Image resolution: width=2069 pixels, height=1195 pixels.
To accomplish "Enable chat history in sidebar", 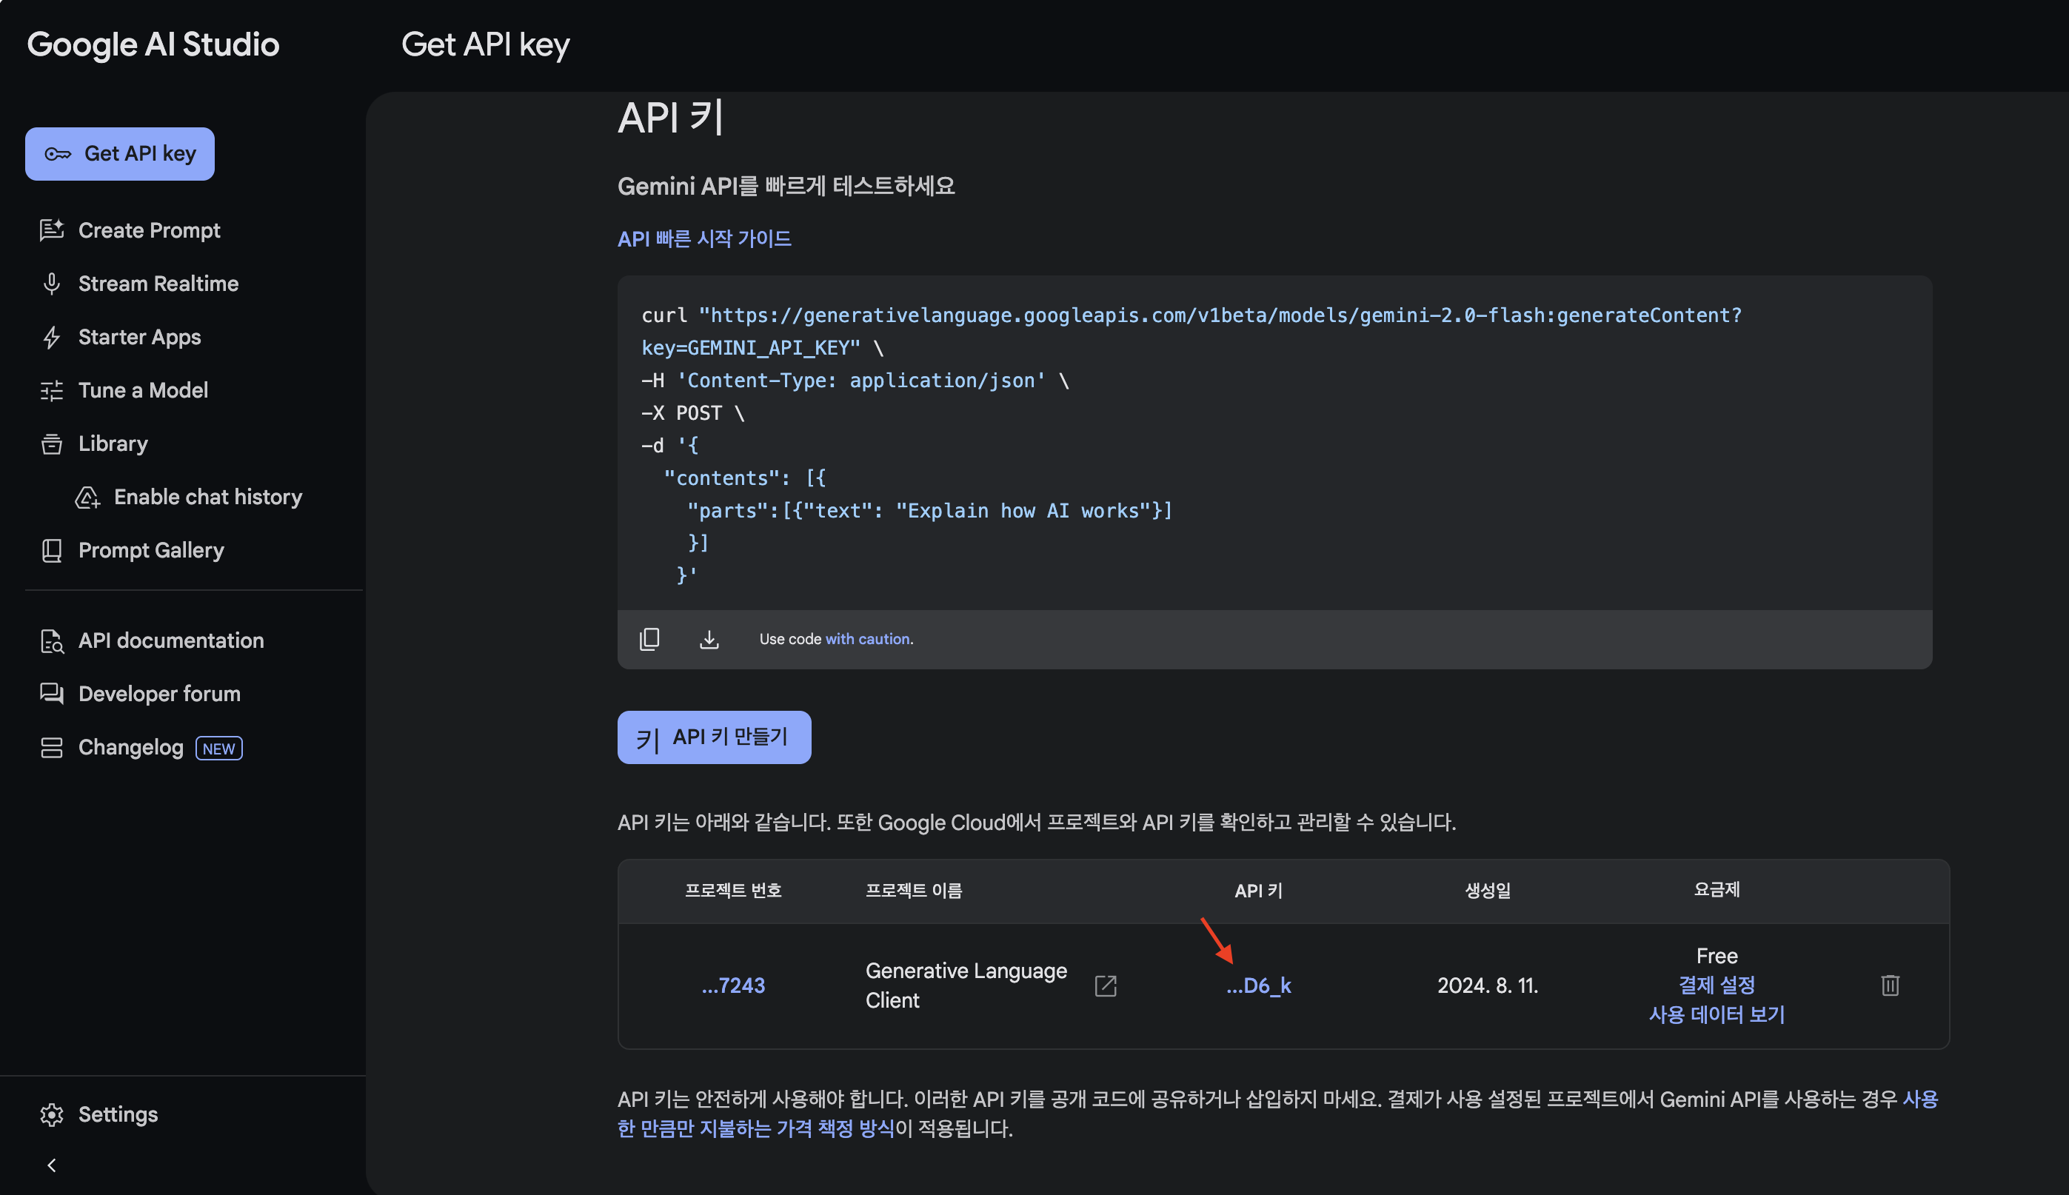I will point(207,498).
